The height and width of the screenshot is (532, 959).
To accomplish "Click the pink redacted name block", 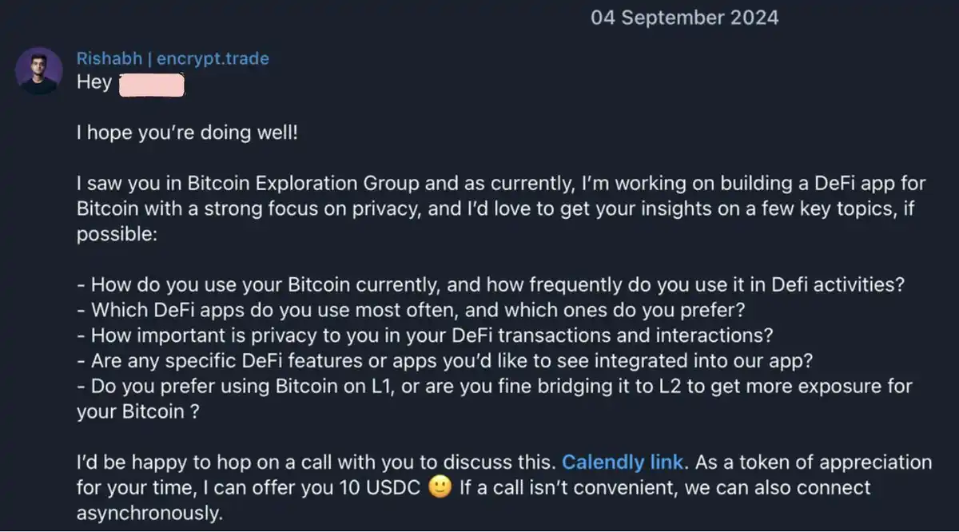I will (x=151, y=82).
